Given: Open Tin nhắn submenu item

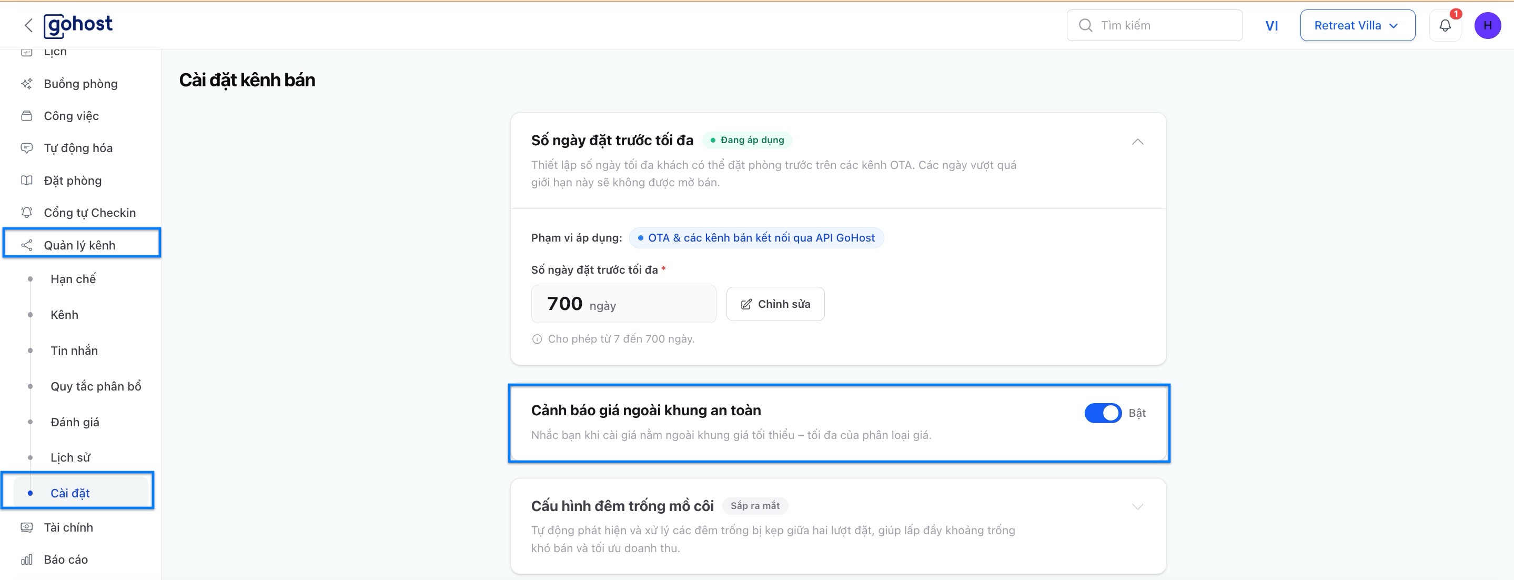Looking at the screenshot, I should pyautogui.click(x=74, y=351).
